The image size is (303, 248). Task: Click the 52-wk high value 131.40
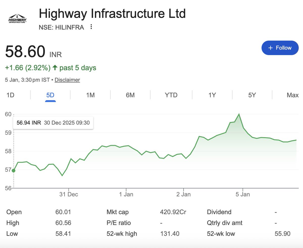click(x=170, y=234)
